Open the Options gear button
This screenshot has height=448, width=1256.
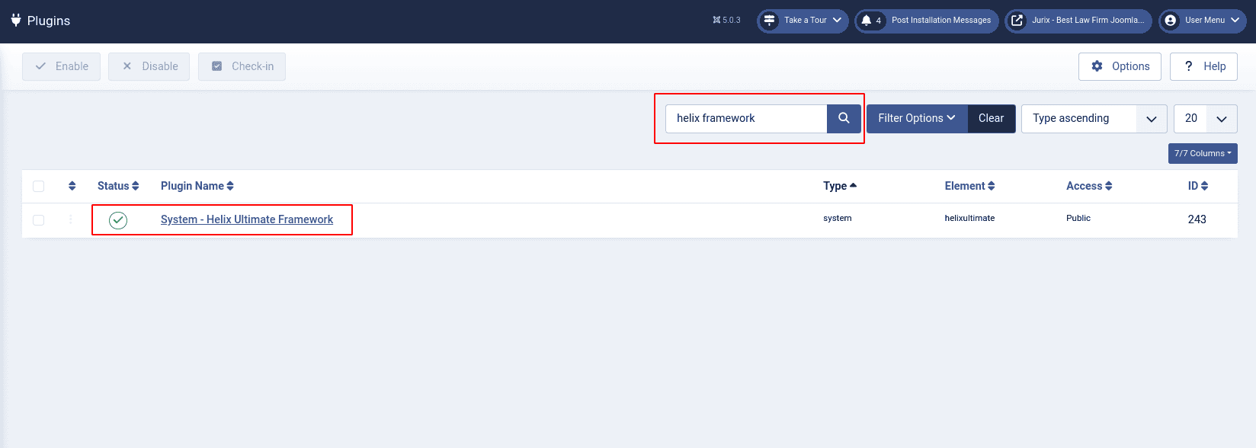(x=1120, y=66)
